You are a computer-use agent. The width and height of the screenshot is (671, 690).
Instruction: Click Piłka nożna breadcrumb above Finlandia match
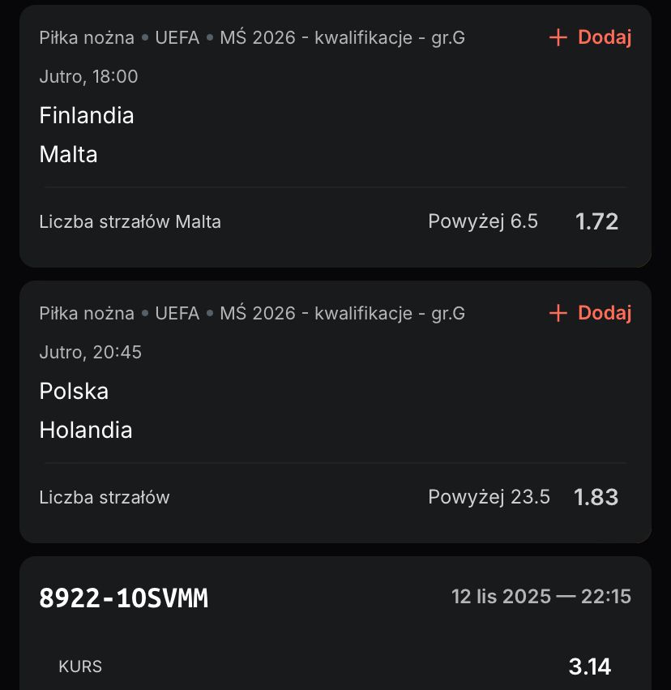click(x=87, y=37)
